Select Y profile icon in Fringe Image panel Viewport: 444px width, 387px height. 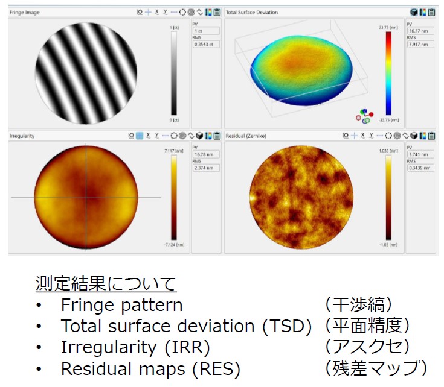pos(166,12)
